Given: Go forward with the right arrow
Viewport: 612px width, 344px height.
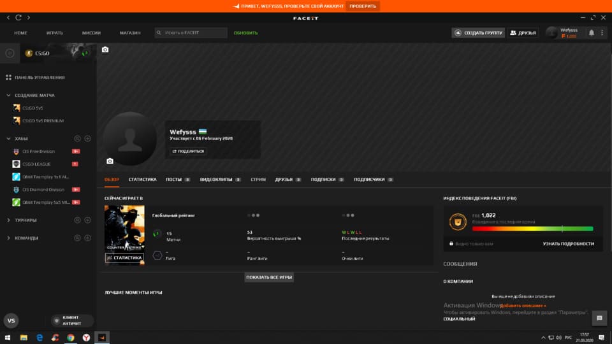Looking at the screenshot, I should (x=29, y=18).
